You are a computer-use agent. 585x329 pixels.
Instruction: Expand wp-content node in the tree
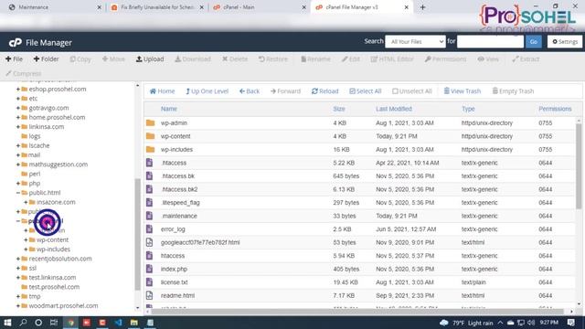(x=26, y=239)
